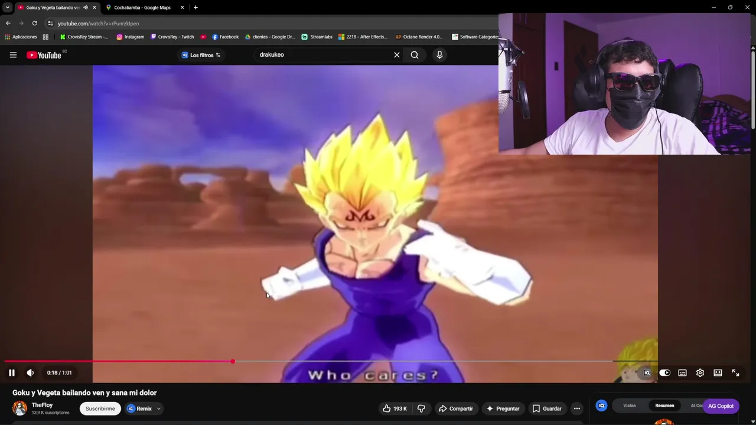
Task: Toggle autoplay switch in the player
Action: point(664,372)
